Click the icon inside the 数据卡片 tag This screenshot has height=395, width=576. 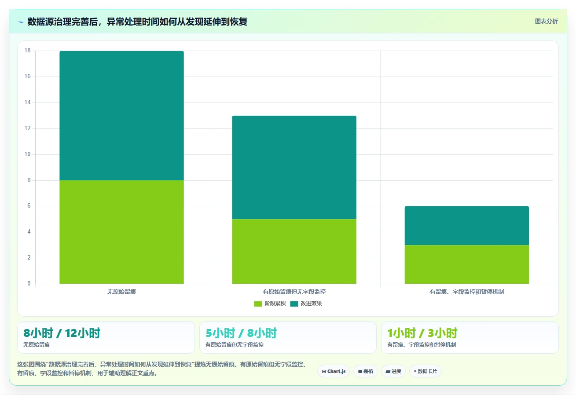pos(415,371)
